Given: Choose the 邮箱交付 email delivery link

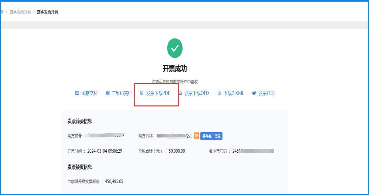Looking at the screenshot, I should tap(89, 93).
